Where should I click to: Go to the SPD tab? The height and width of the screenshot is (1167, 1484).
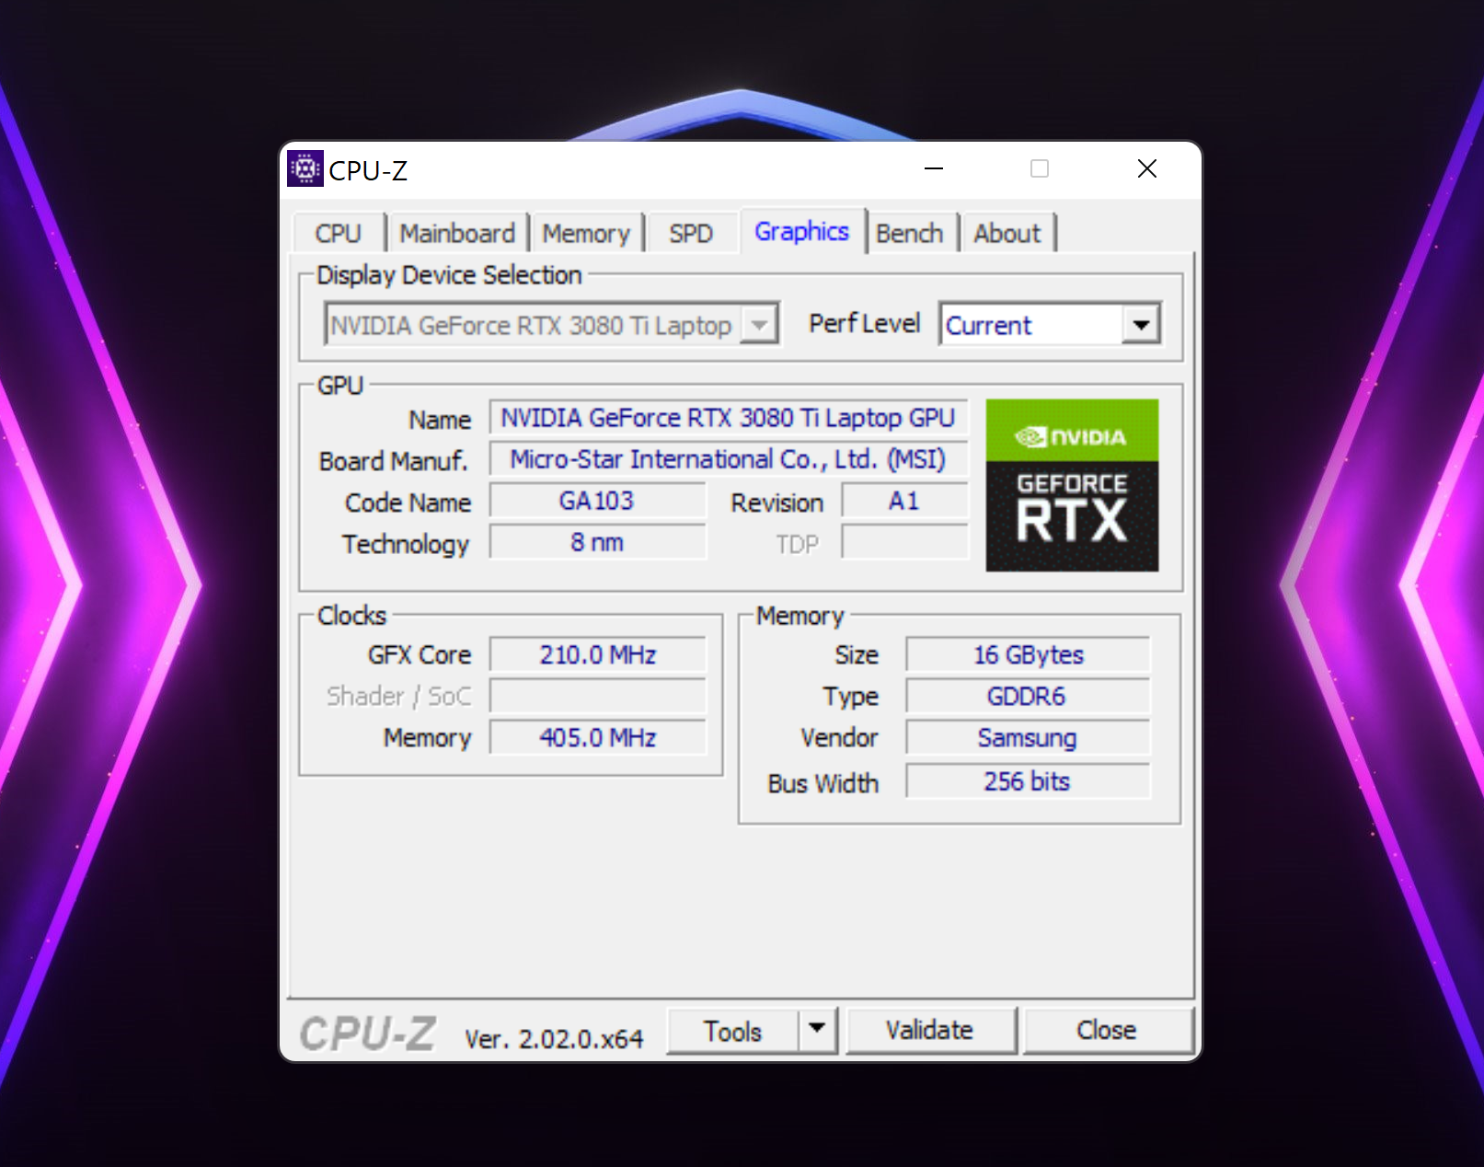[x=691, y=234]
